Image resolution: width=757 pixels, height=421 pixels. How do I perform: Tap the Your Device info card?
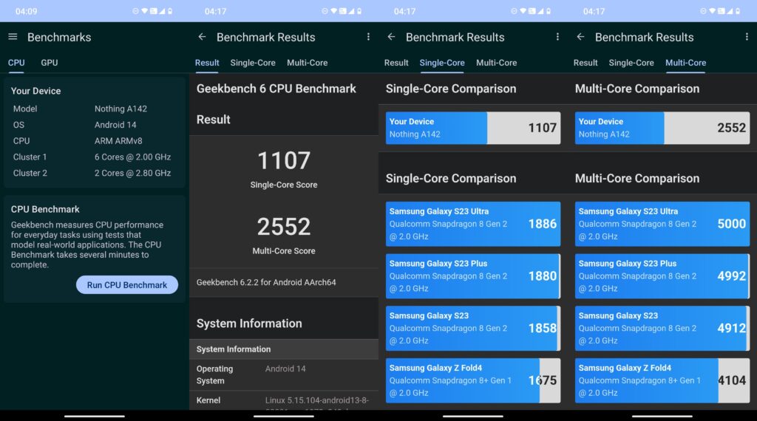tap(95, 132)
